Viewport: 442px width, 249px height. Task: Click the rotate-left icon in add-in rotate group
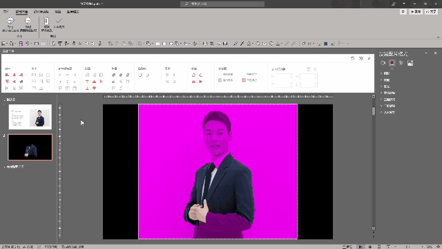[x=193, y=75]
